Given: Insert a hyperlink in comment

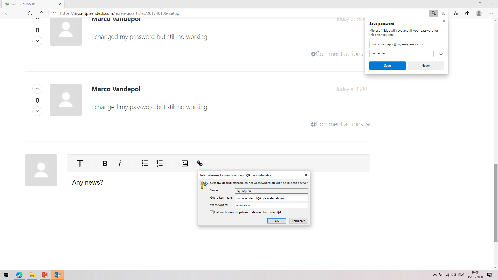Looking at the screenshot, I should (x=199, y=163).
